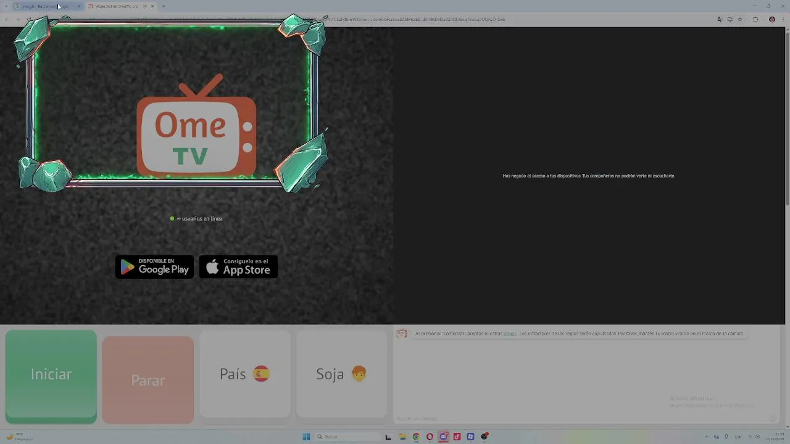Click the translate page icon
Image resolution: width=790 pixels, height=444 pixels.
point(719,19)
